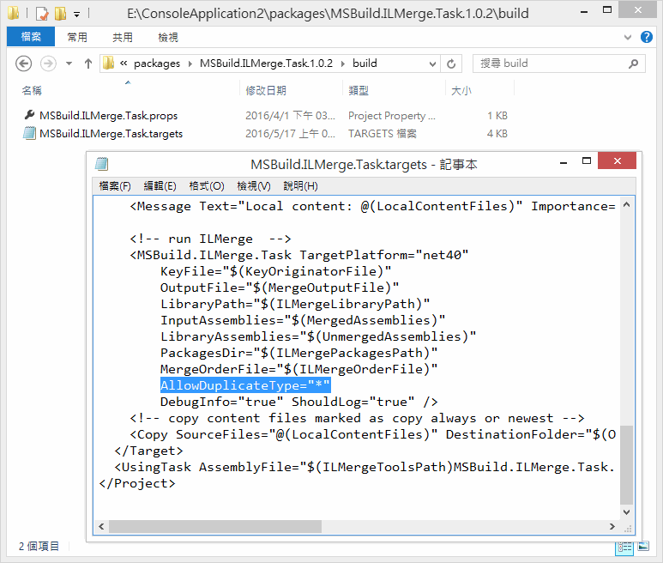Open the 共用 ribbon tab
Screen dimensions: 663x563
123,37
